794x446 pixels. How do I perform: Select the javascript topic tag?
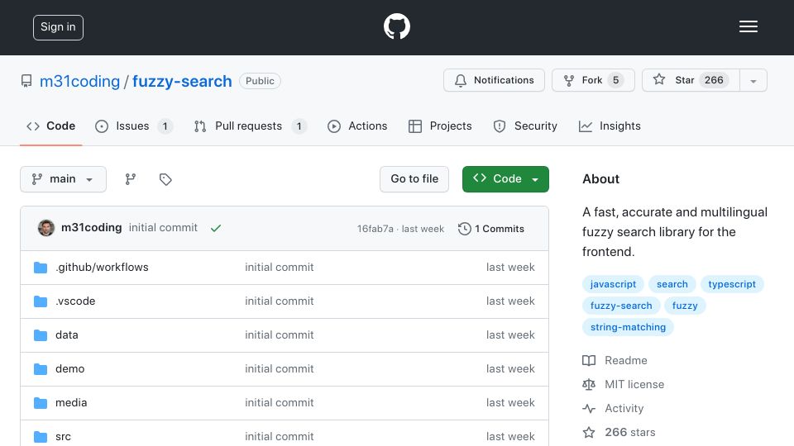tap(613, 284)
